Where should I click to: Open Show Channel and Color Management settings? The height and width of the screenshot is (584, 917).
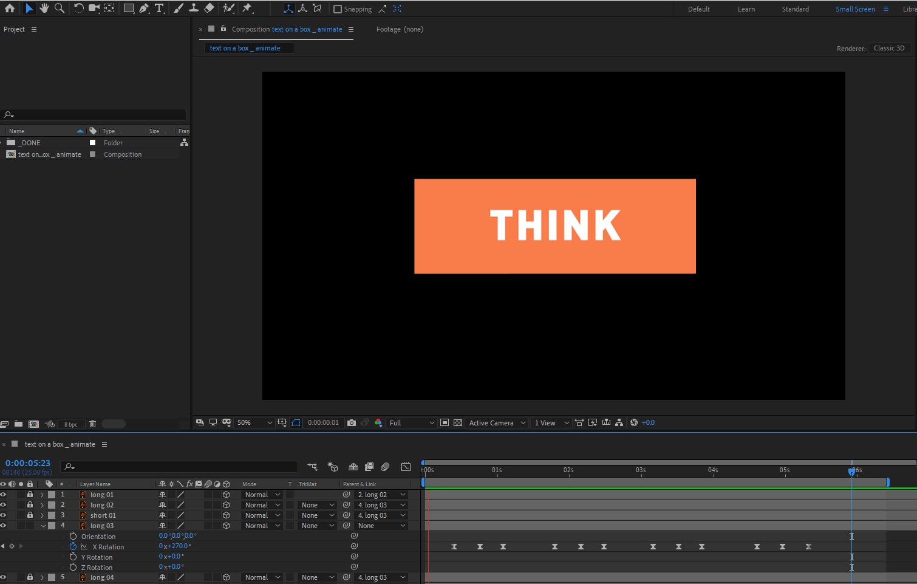pyautogui.click(x=378, y=423)
